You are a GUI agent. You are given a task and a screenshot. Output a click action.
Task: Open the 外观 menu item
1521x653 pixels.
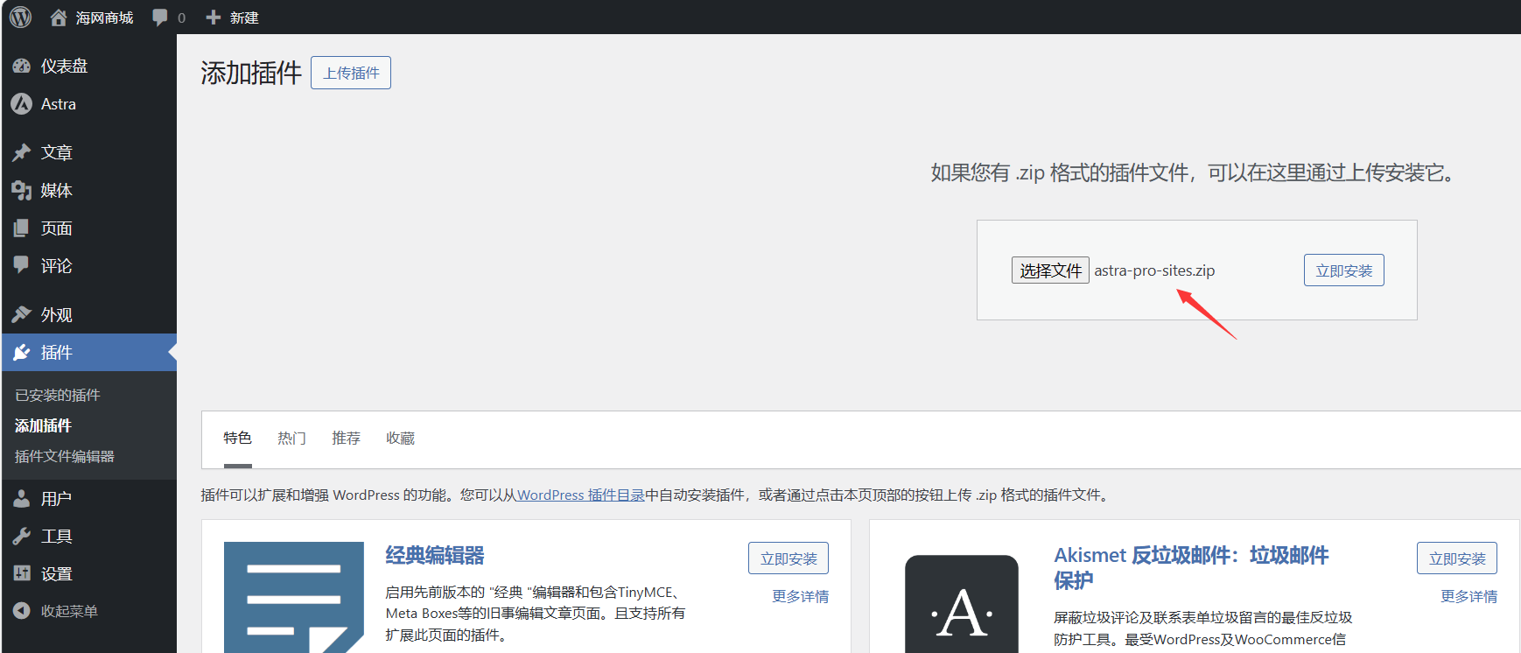coord(89,314)
